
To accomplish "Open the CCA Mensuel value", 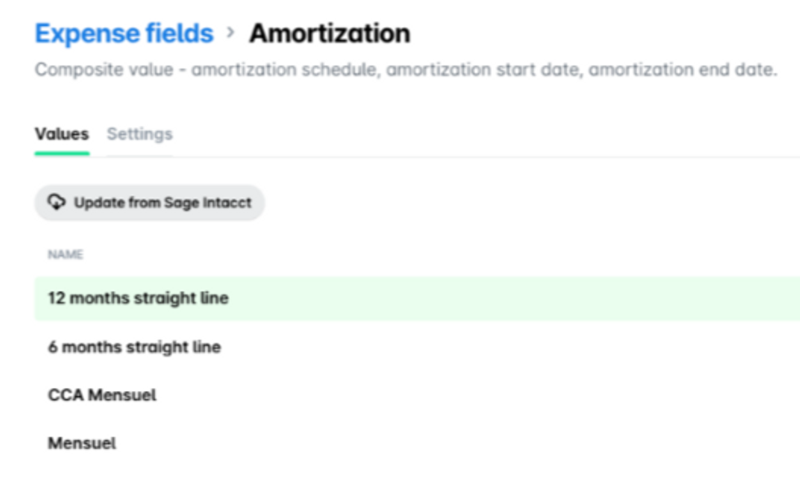I will point(102,395).
